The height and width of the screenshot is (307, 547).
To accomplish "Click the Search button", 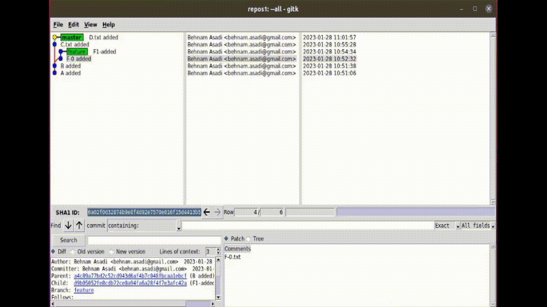I will pos(68,240).
